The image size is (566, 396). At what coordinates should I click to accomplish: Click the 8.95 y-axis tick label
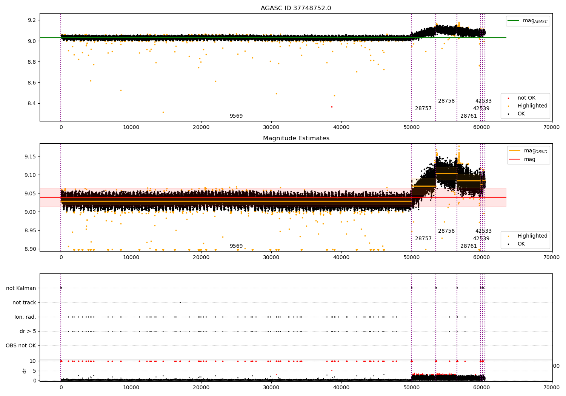click(31, 231)
